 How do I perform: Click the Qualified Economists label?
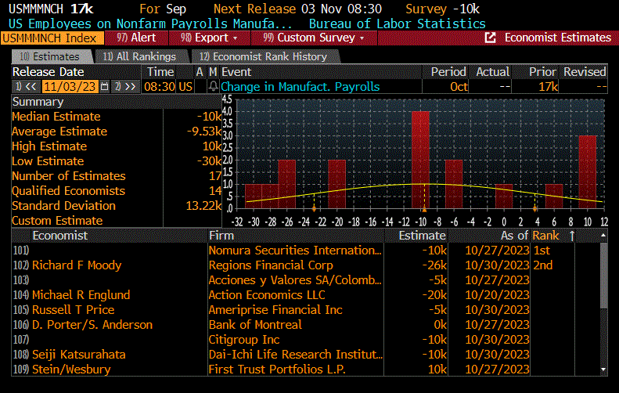[68, 191]
